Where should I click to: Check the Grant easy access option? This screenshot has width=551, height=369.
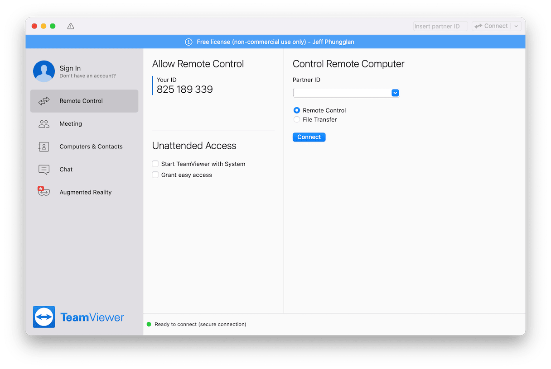click(x=155, y=175)
